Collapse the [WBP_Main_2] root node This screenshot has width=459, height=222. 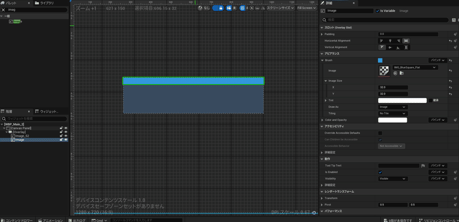click(x=2, y=124)
